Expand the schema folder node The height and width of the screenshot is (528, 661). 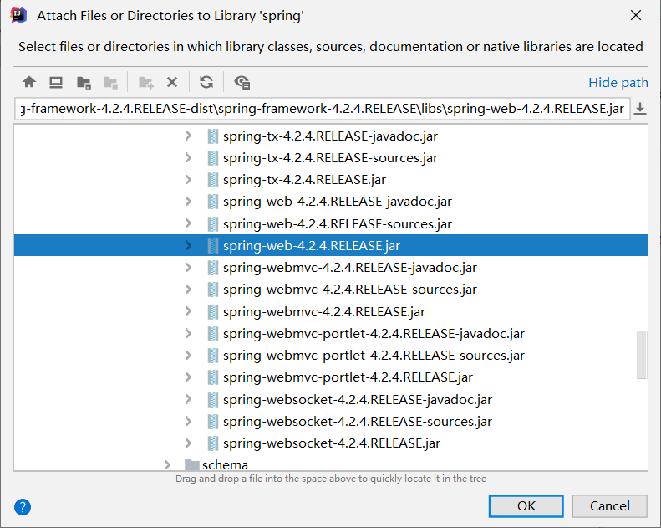coord(167,464)
